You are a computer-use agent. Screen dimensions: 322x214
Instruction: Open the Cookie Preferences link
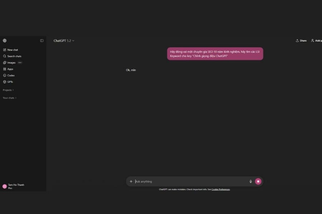(x=220, y=189)
